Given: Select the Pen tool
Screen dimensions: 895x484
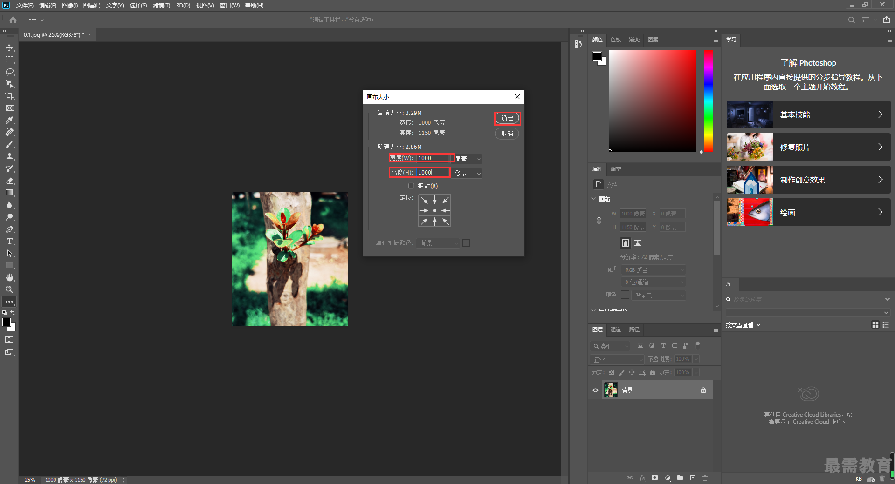Looking at the screenshot, I should [9, 229].
